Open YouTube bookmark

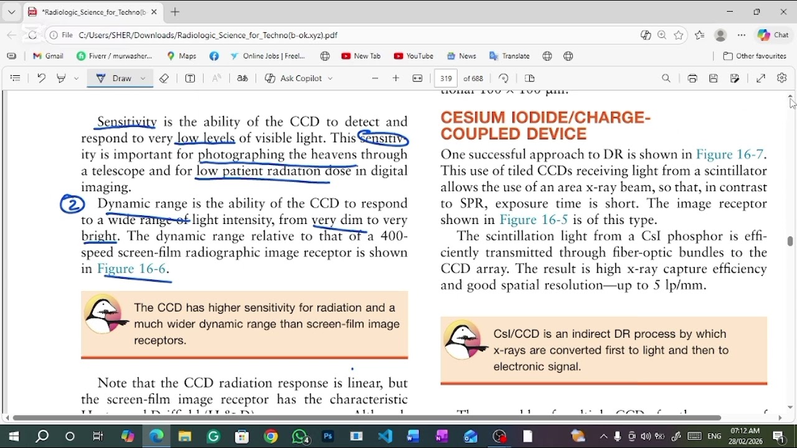tap(414, 56)
